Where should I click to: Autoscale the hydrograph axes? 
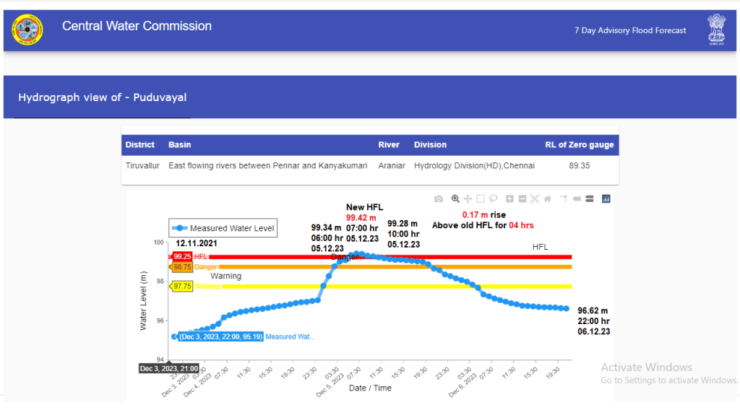pos(535,199)
